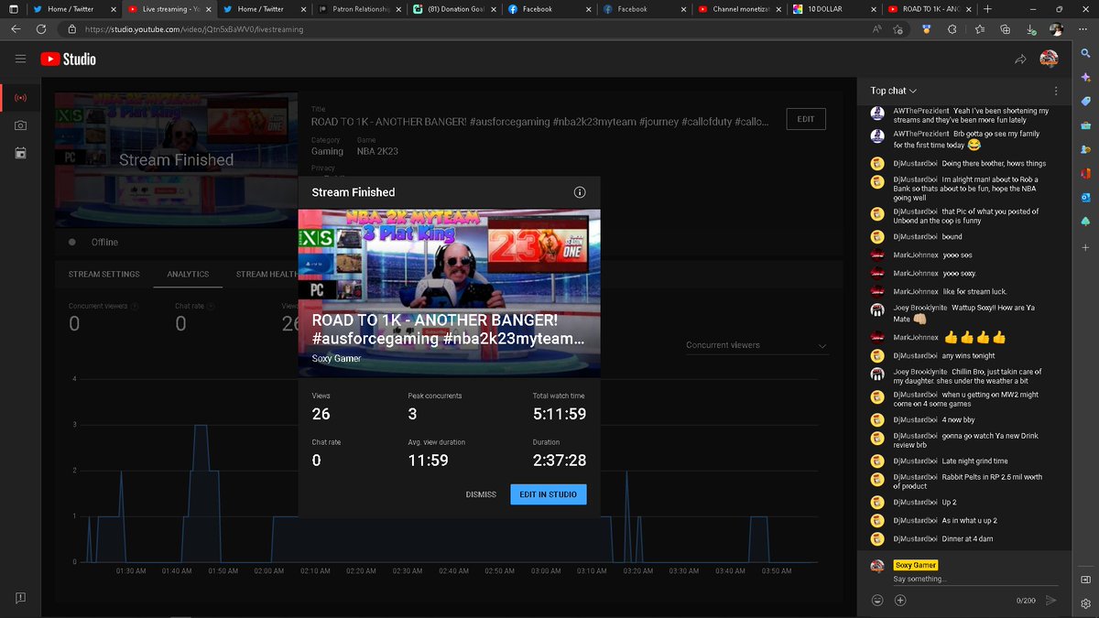Switch to Patron Relationship browser tab
This screenshot has height=618, width=1099.
359,9
